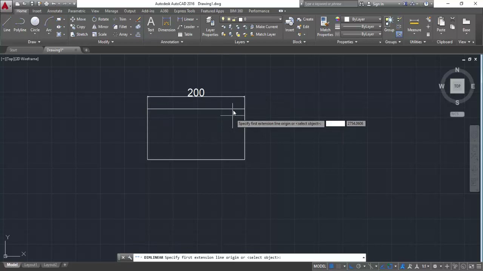The image size is (483, 271).
Task: Open the Layout1 tab
Action: (31, 265)
